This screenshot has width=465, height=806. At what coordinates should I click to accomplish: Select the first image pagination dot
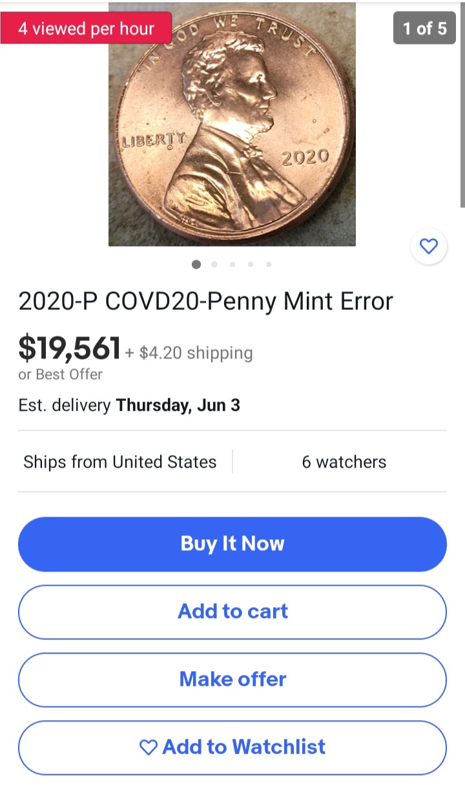196,264
